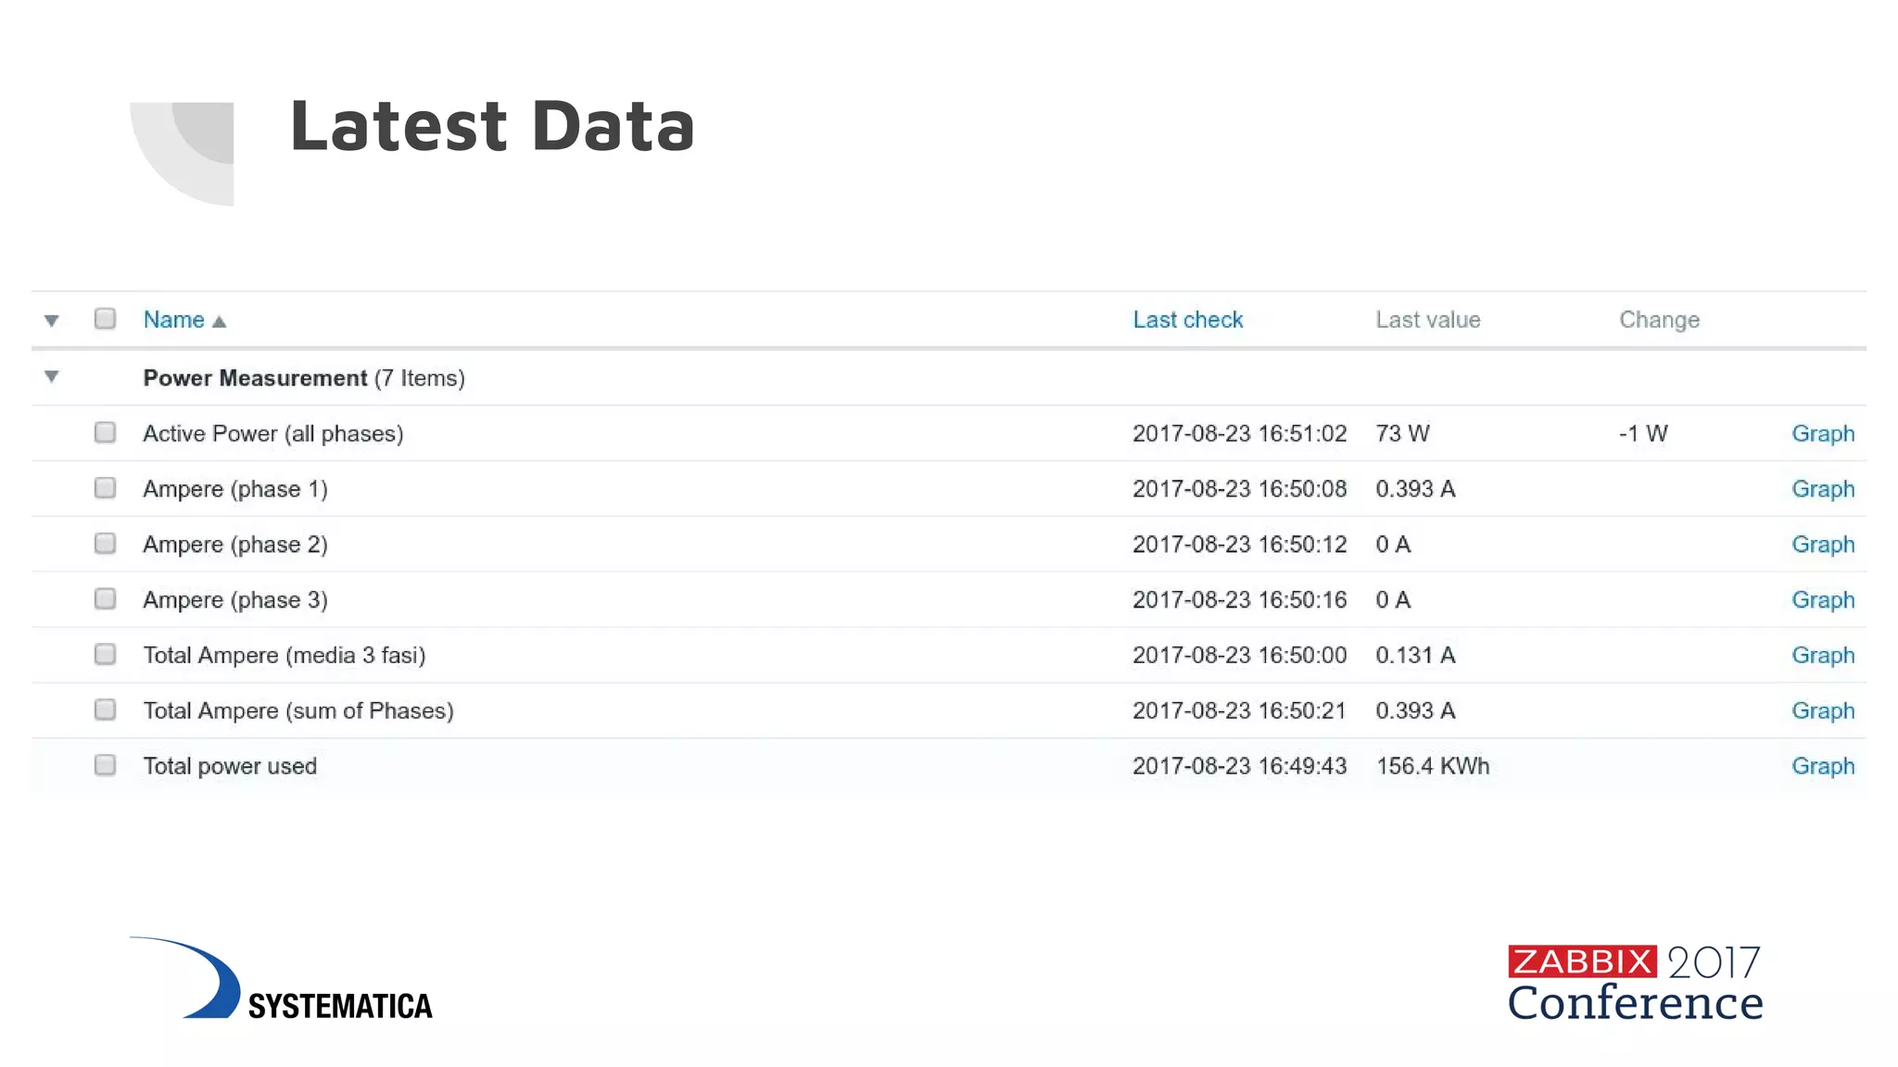The height and width of the screenshot is (1067, 1898).
Task: Click the Total power used item name
Action: pos(230,767)
